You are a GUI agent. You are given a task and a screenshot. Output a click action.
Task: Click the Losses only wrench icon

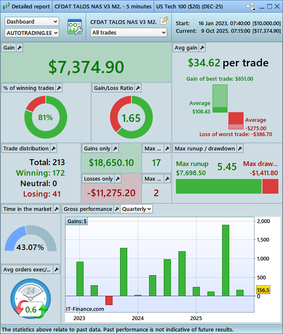[118, 179]
